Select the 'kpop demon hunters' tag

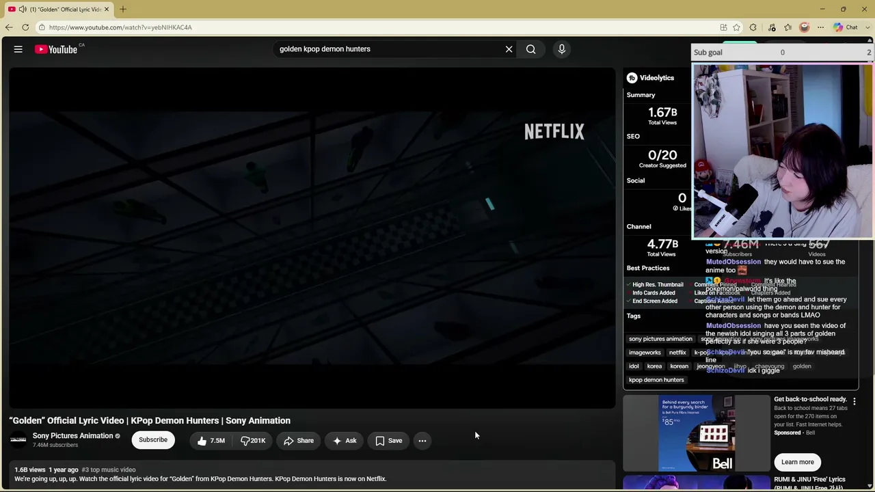pyautogui.click(x=656, y=380)
